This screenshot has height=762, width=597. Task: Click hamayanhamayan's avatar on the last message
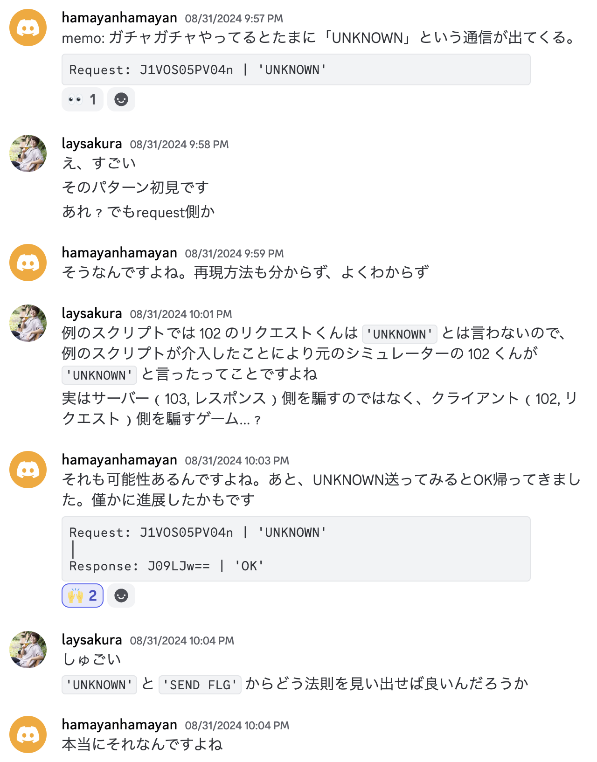(28, 734)
